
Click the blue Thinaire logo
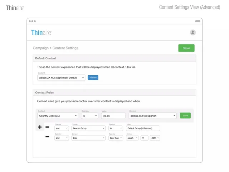coord(41,33)
